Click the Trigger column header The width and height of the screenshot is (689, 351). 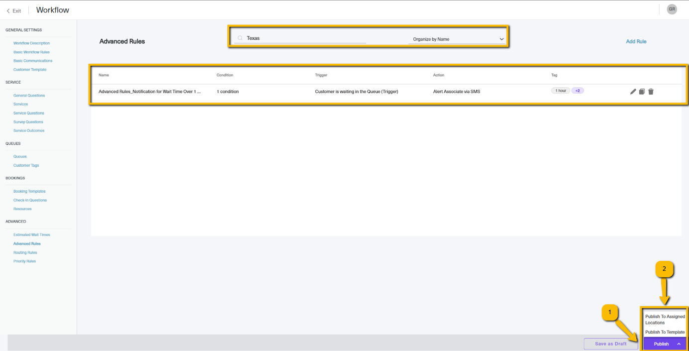(321, 75)
